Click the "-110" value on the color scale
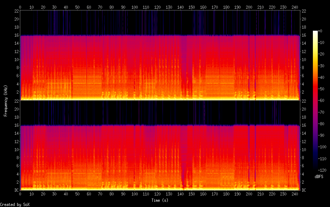The width and height of the screenshot is (330, 207). coord(322,159)
